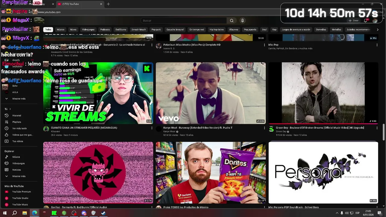Open A.K.A subscription channel

pyautogui.click(x=15, y=92)
